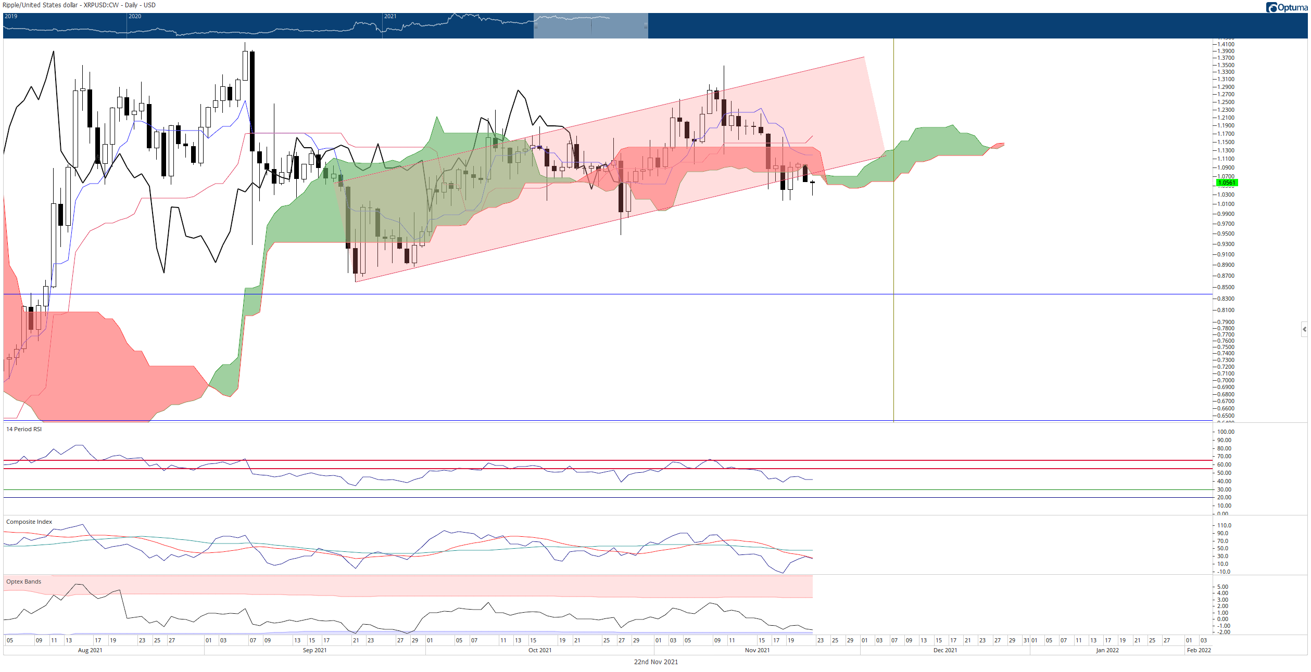Viewport: 1311px width, 672px height.
Task: Click the 1.4100 price scale value
Action: (x=1226, y=44)
